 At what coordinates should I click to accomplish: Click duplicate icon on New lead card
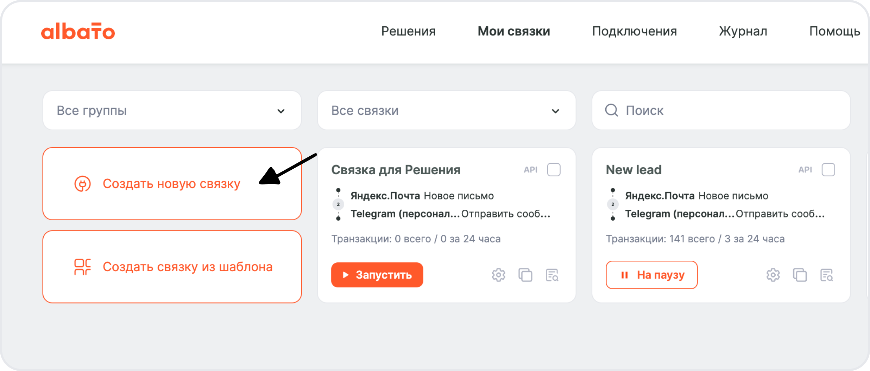(800, 275)
